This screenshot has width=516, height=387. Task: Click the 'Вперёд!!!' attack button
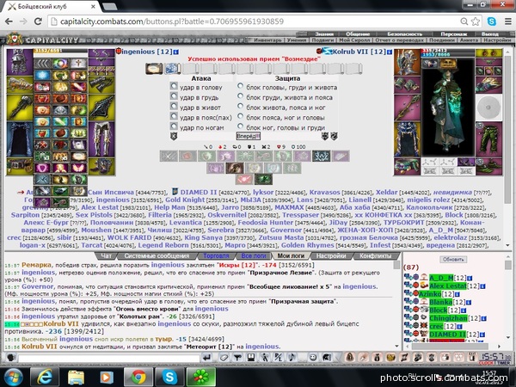click(x=249, y=136)
